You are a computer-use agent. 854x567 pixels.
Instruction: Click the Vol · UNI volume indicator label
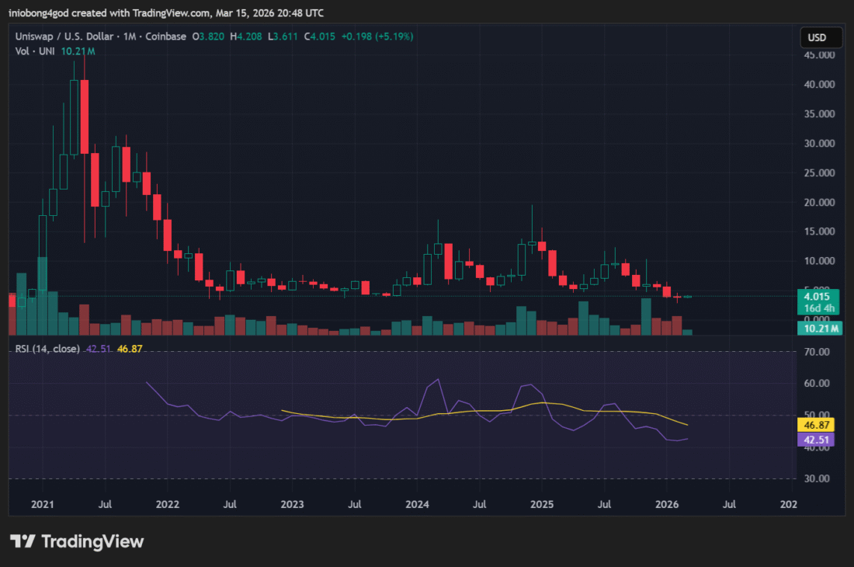click(x=36, y=50)
